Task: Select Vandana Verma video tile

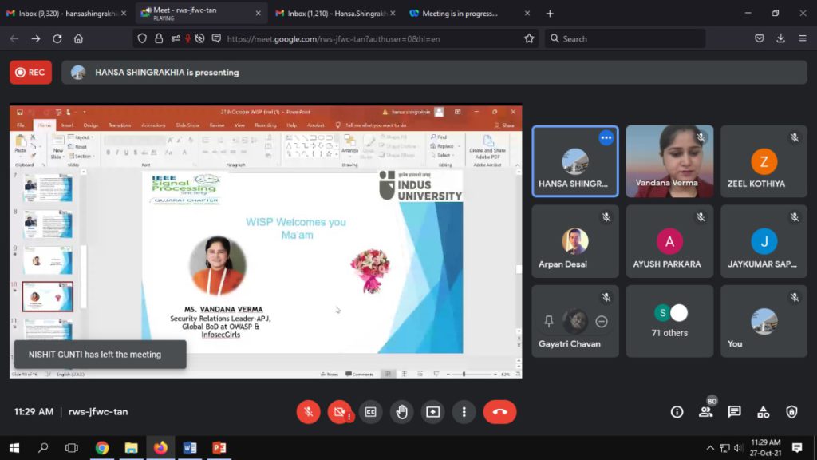Action: click(x=669, y=161)
